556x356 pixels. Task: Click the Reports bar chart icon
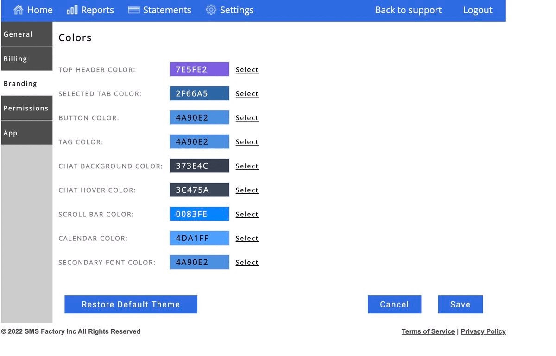click(x=72, y=10)
